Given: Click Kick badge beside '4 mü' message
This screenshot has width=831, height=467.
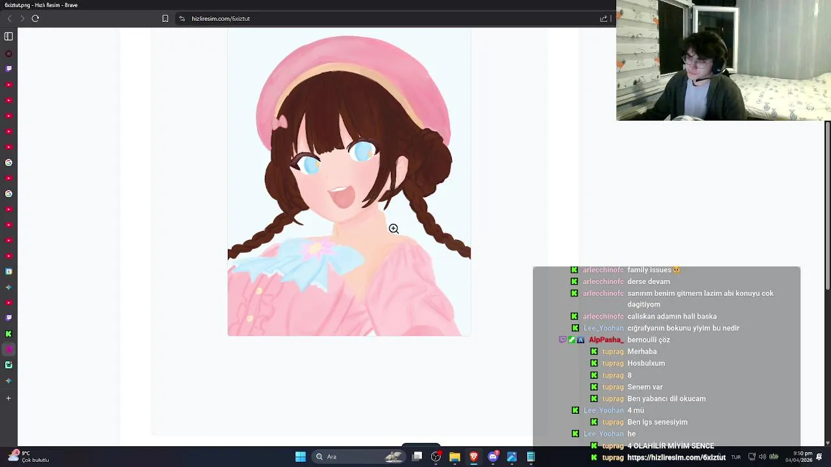Looking at the screenshot, I should [575, 411].
